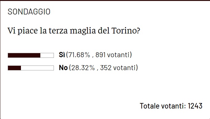Click the word maglia in question
Image resolution: width=210 pixels, height=119 pixels.
(83, 31)
